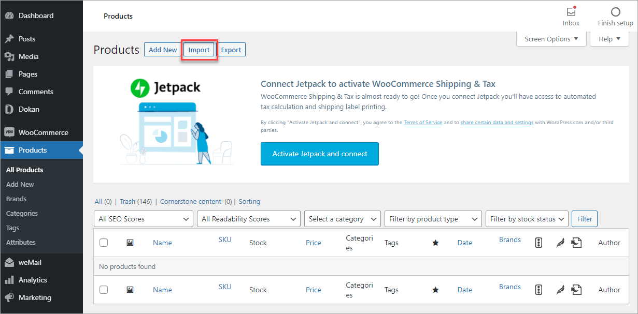Sort by Name in table header
This screenshot has width=638, height=314.
point(162,243)
